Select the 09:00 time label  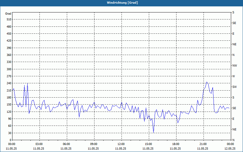click(94, 144)
